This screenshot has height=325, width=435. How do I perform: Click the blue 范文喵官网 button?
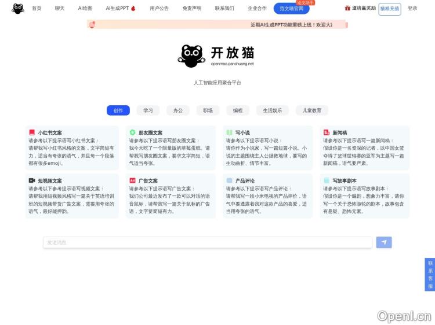(292, 9)
